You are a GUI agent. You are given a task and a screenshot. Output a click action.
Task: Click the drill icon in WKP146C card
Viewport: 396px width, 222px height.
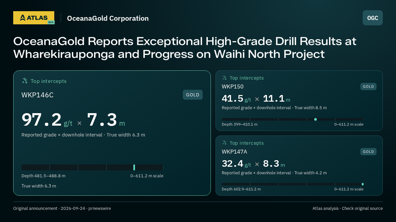25,81
